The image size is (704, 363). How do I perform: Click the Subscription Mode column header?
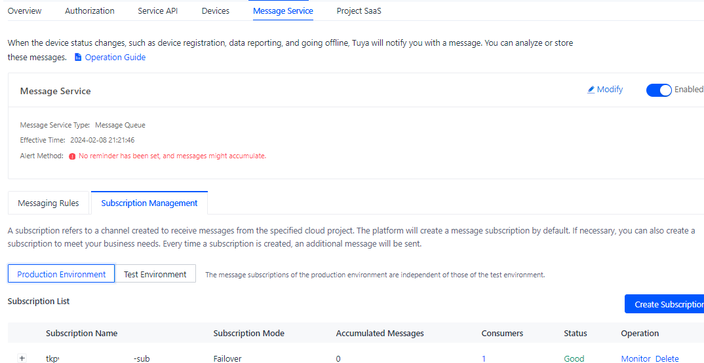click(248, 334)
